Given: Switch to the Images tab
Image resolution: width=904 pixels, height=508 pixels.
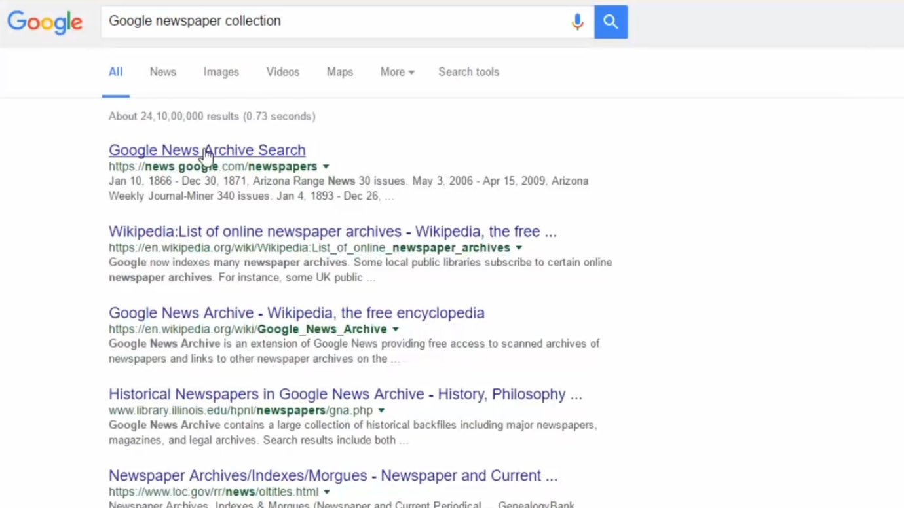Looking at the screenshot, I should point(221,72).
